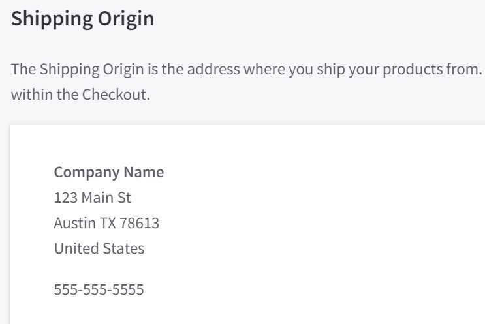Click the street name Main St
The image size is (485, 324).
[x=97, y=198]
